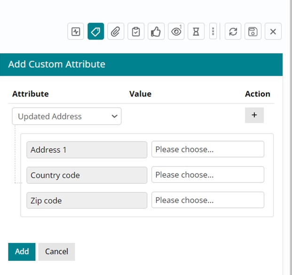Close the panel with X icon
The width and height of the screenshot is (292, 275).
(273, 32)
